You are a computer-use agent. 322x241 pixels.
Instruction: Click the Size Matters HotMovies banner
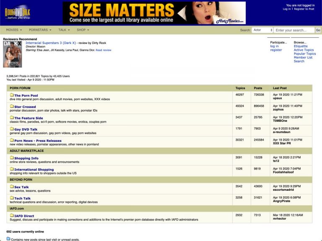154,13
